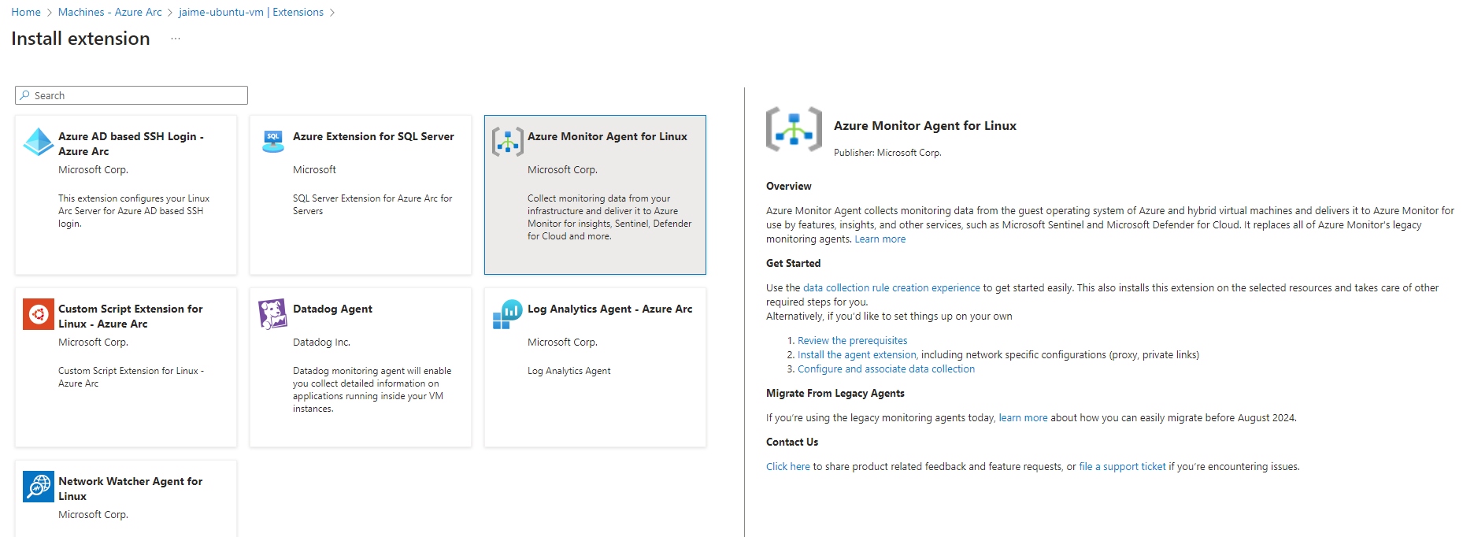Open jaime-ubuntu-vm Extensions breadcrumb link
The height and width of the screenshot is (537, 1463).
click(x=250, y=12)
